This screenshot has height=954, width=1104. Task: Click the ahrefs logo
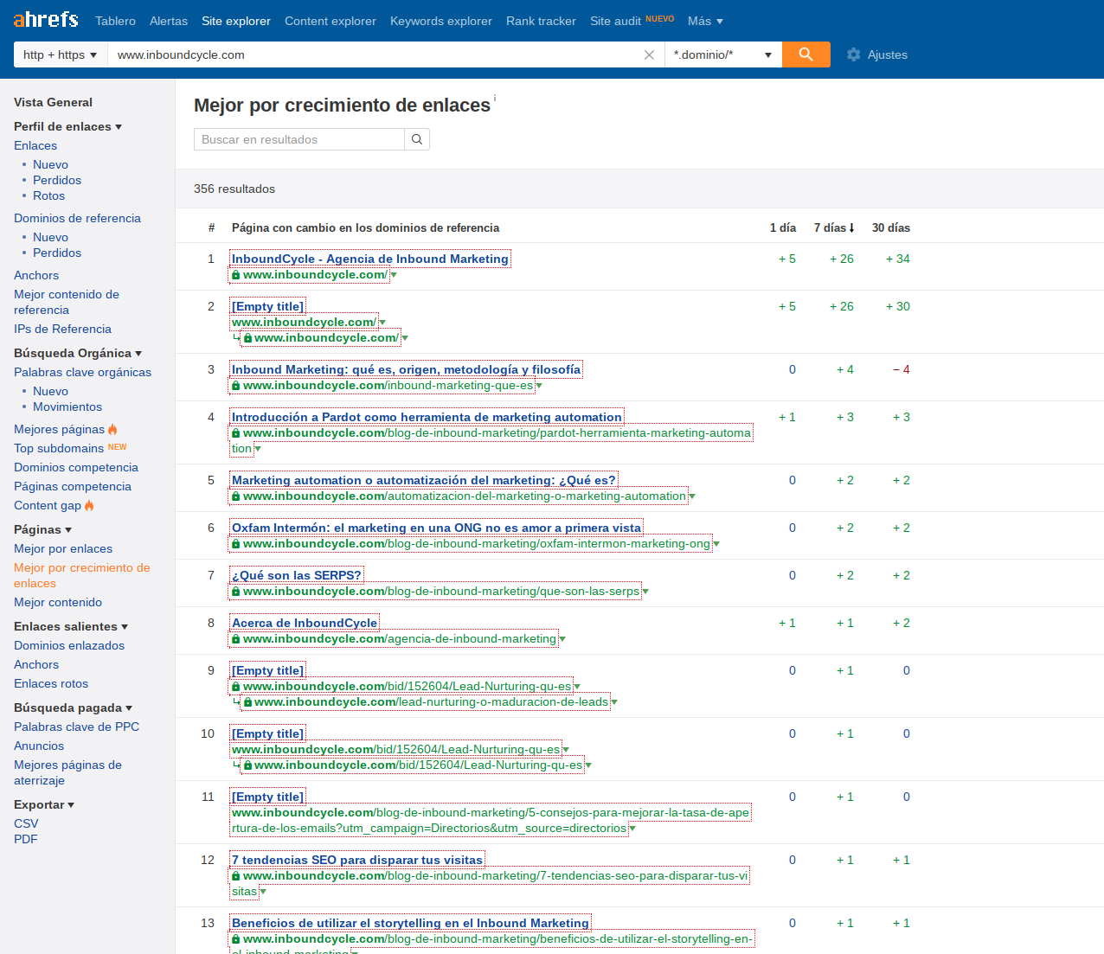point(46,19)
